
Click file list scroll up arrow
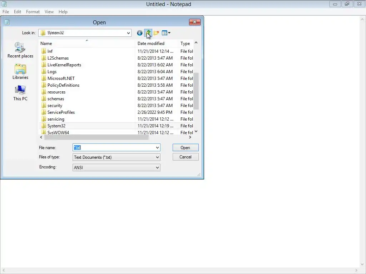tap(196, 43)
